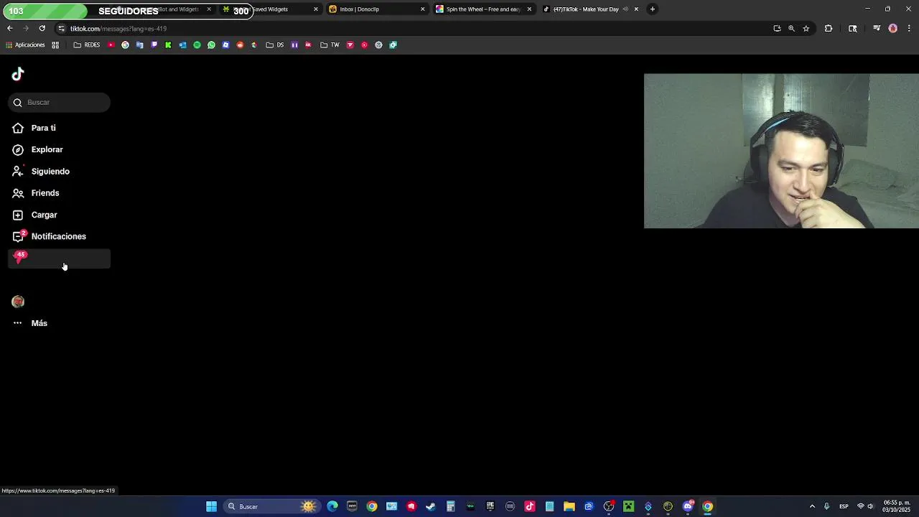Open the Google bookmark
Viewport: 919px width, 517px height.
126,45
